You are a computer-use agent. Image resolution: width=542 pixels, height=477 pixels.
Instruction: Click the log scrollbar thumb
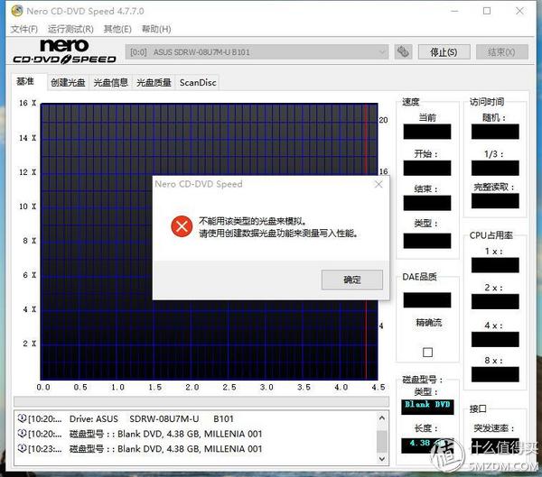click(x=381, y=441)
